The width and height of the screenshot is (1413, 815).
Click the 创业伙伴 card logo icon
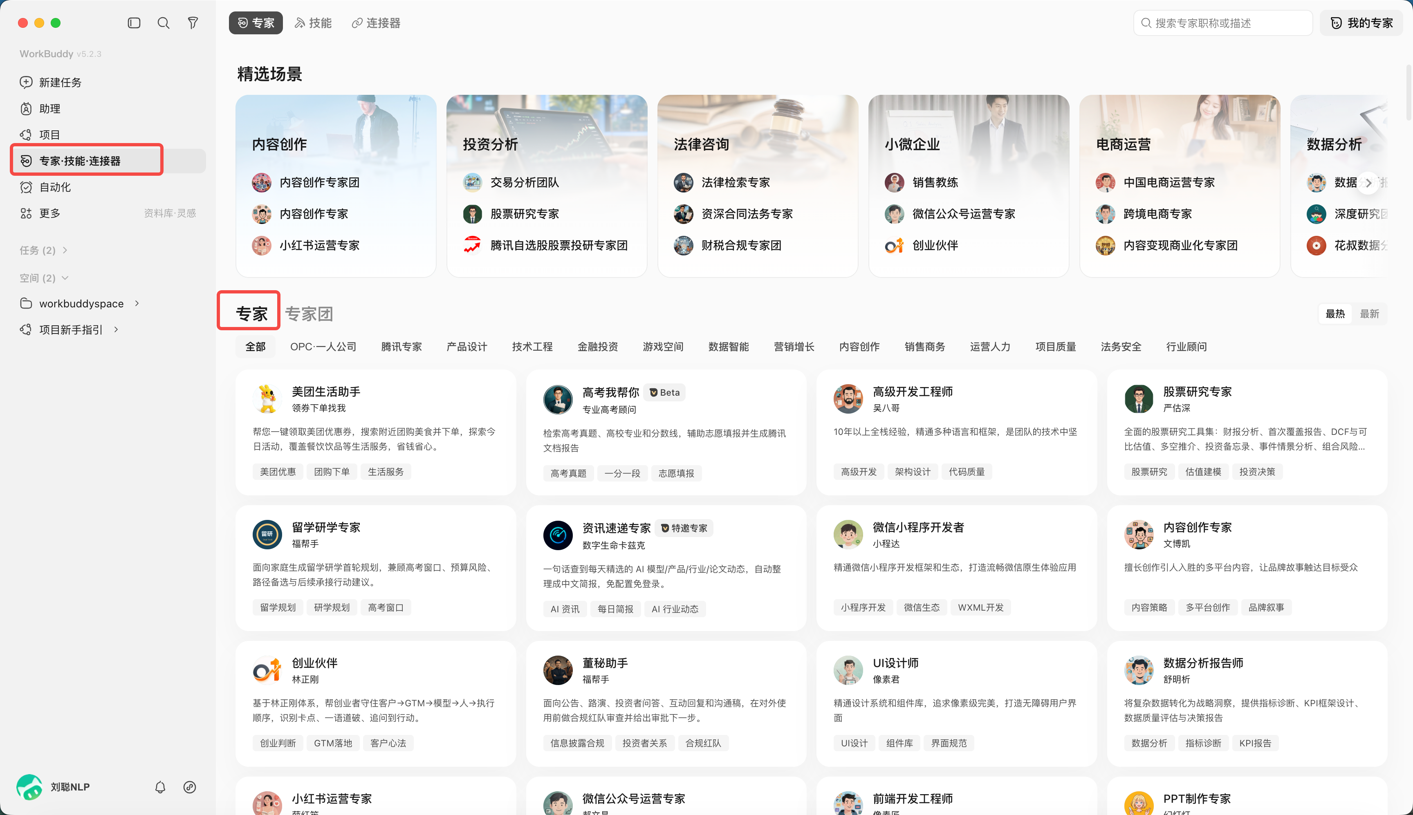pos(267,671)
